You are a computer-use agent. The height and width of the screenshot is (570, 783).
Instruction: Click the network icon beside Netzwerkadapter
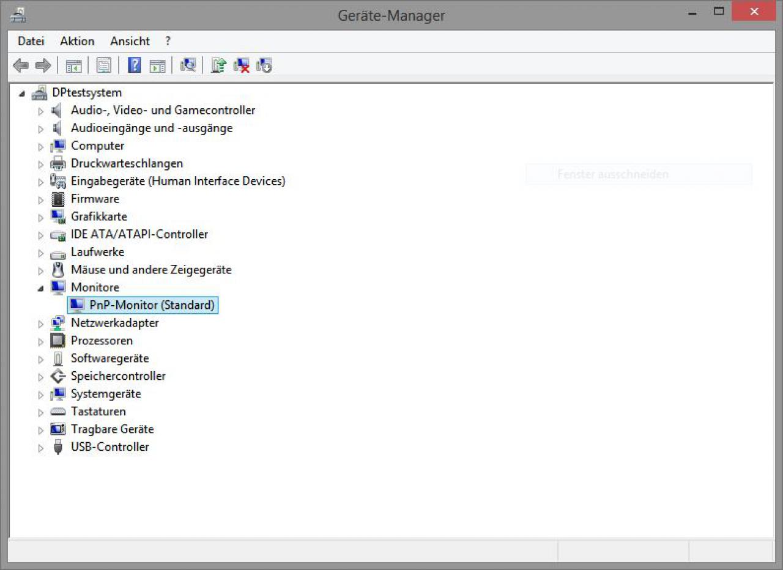click(x=58, y=323)
